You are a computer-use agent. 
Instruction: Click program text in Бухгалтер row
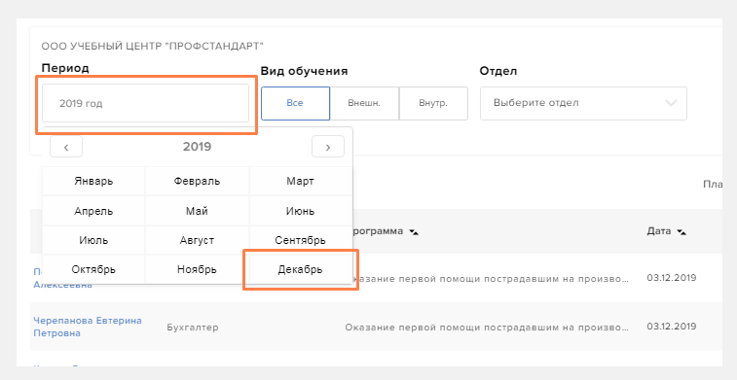tap(487, 327)
